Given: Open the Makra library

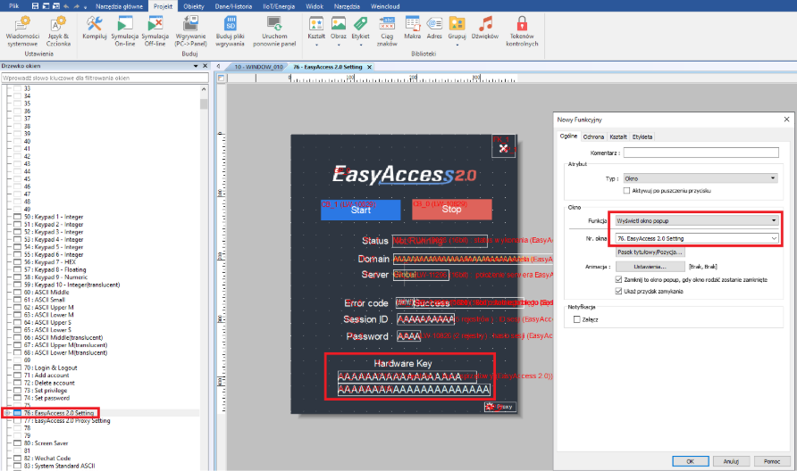Looking at the screenshot, I should (x=412, y=28).
